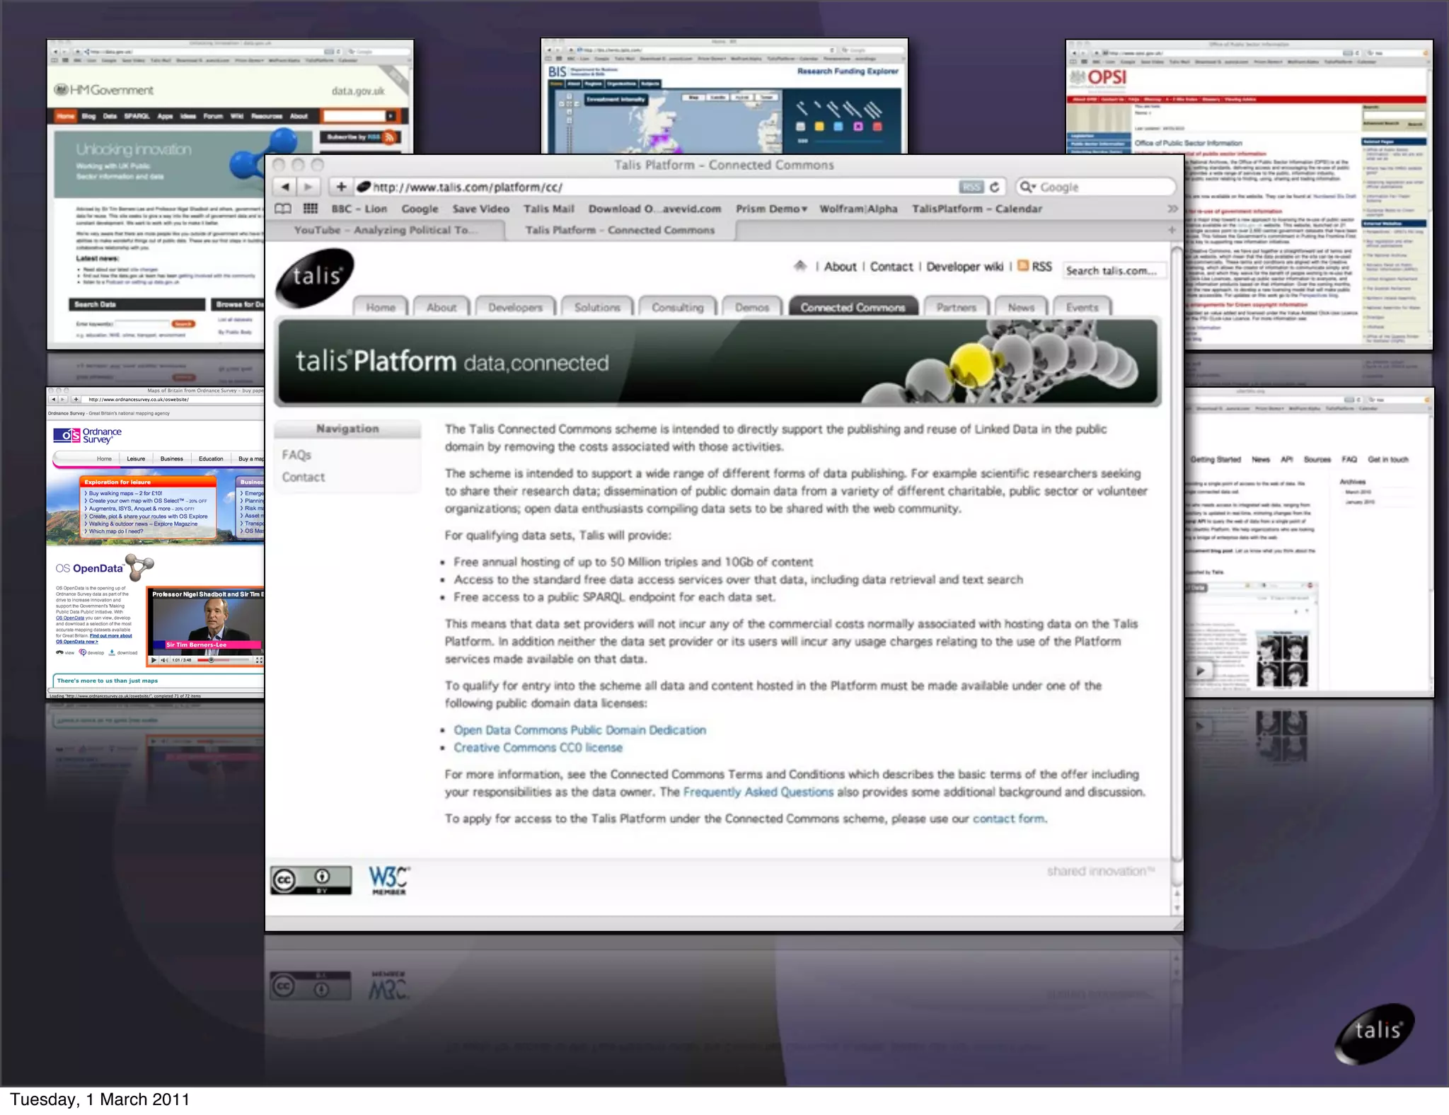1449x1115 pixels.
Task: Click the add bookmark plus button
Action: 341,187
